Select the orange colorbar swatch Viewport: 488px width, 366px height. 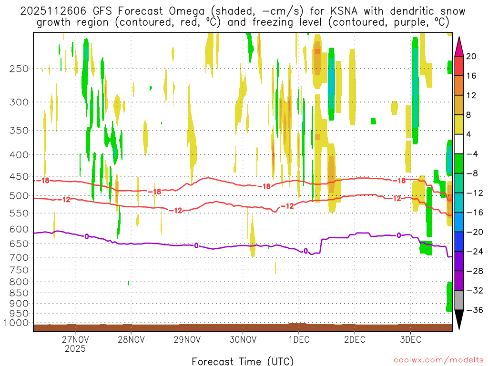pos(459,85)
